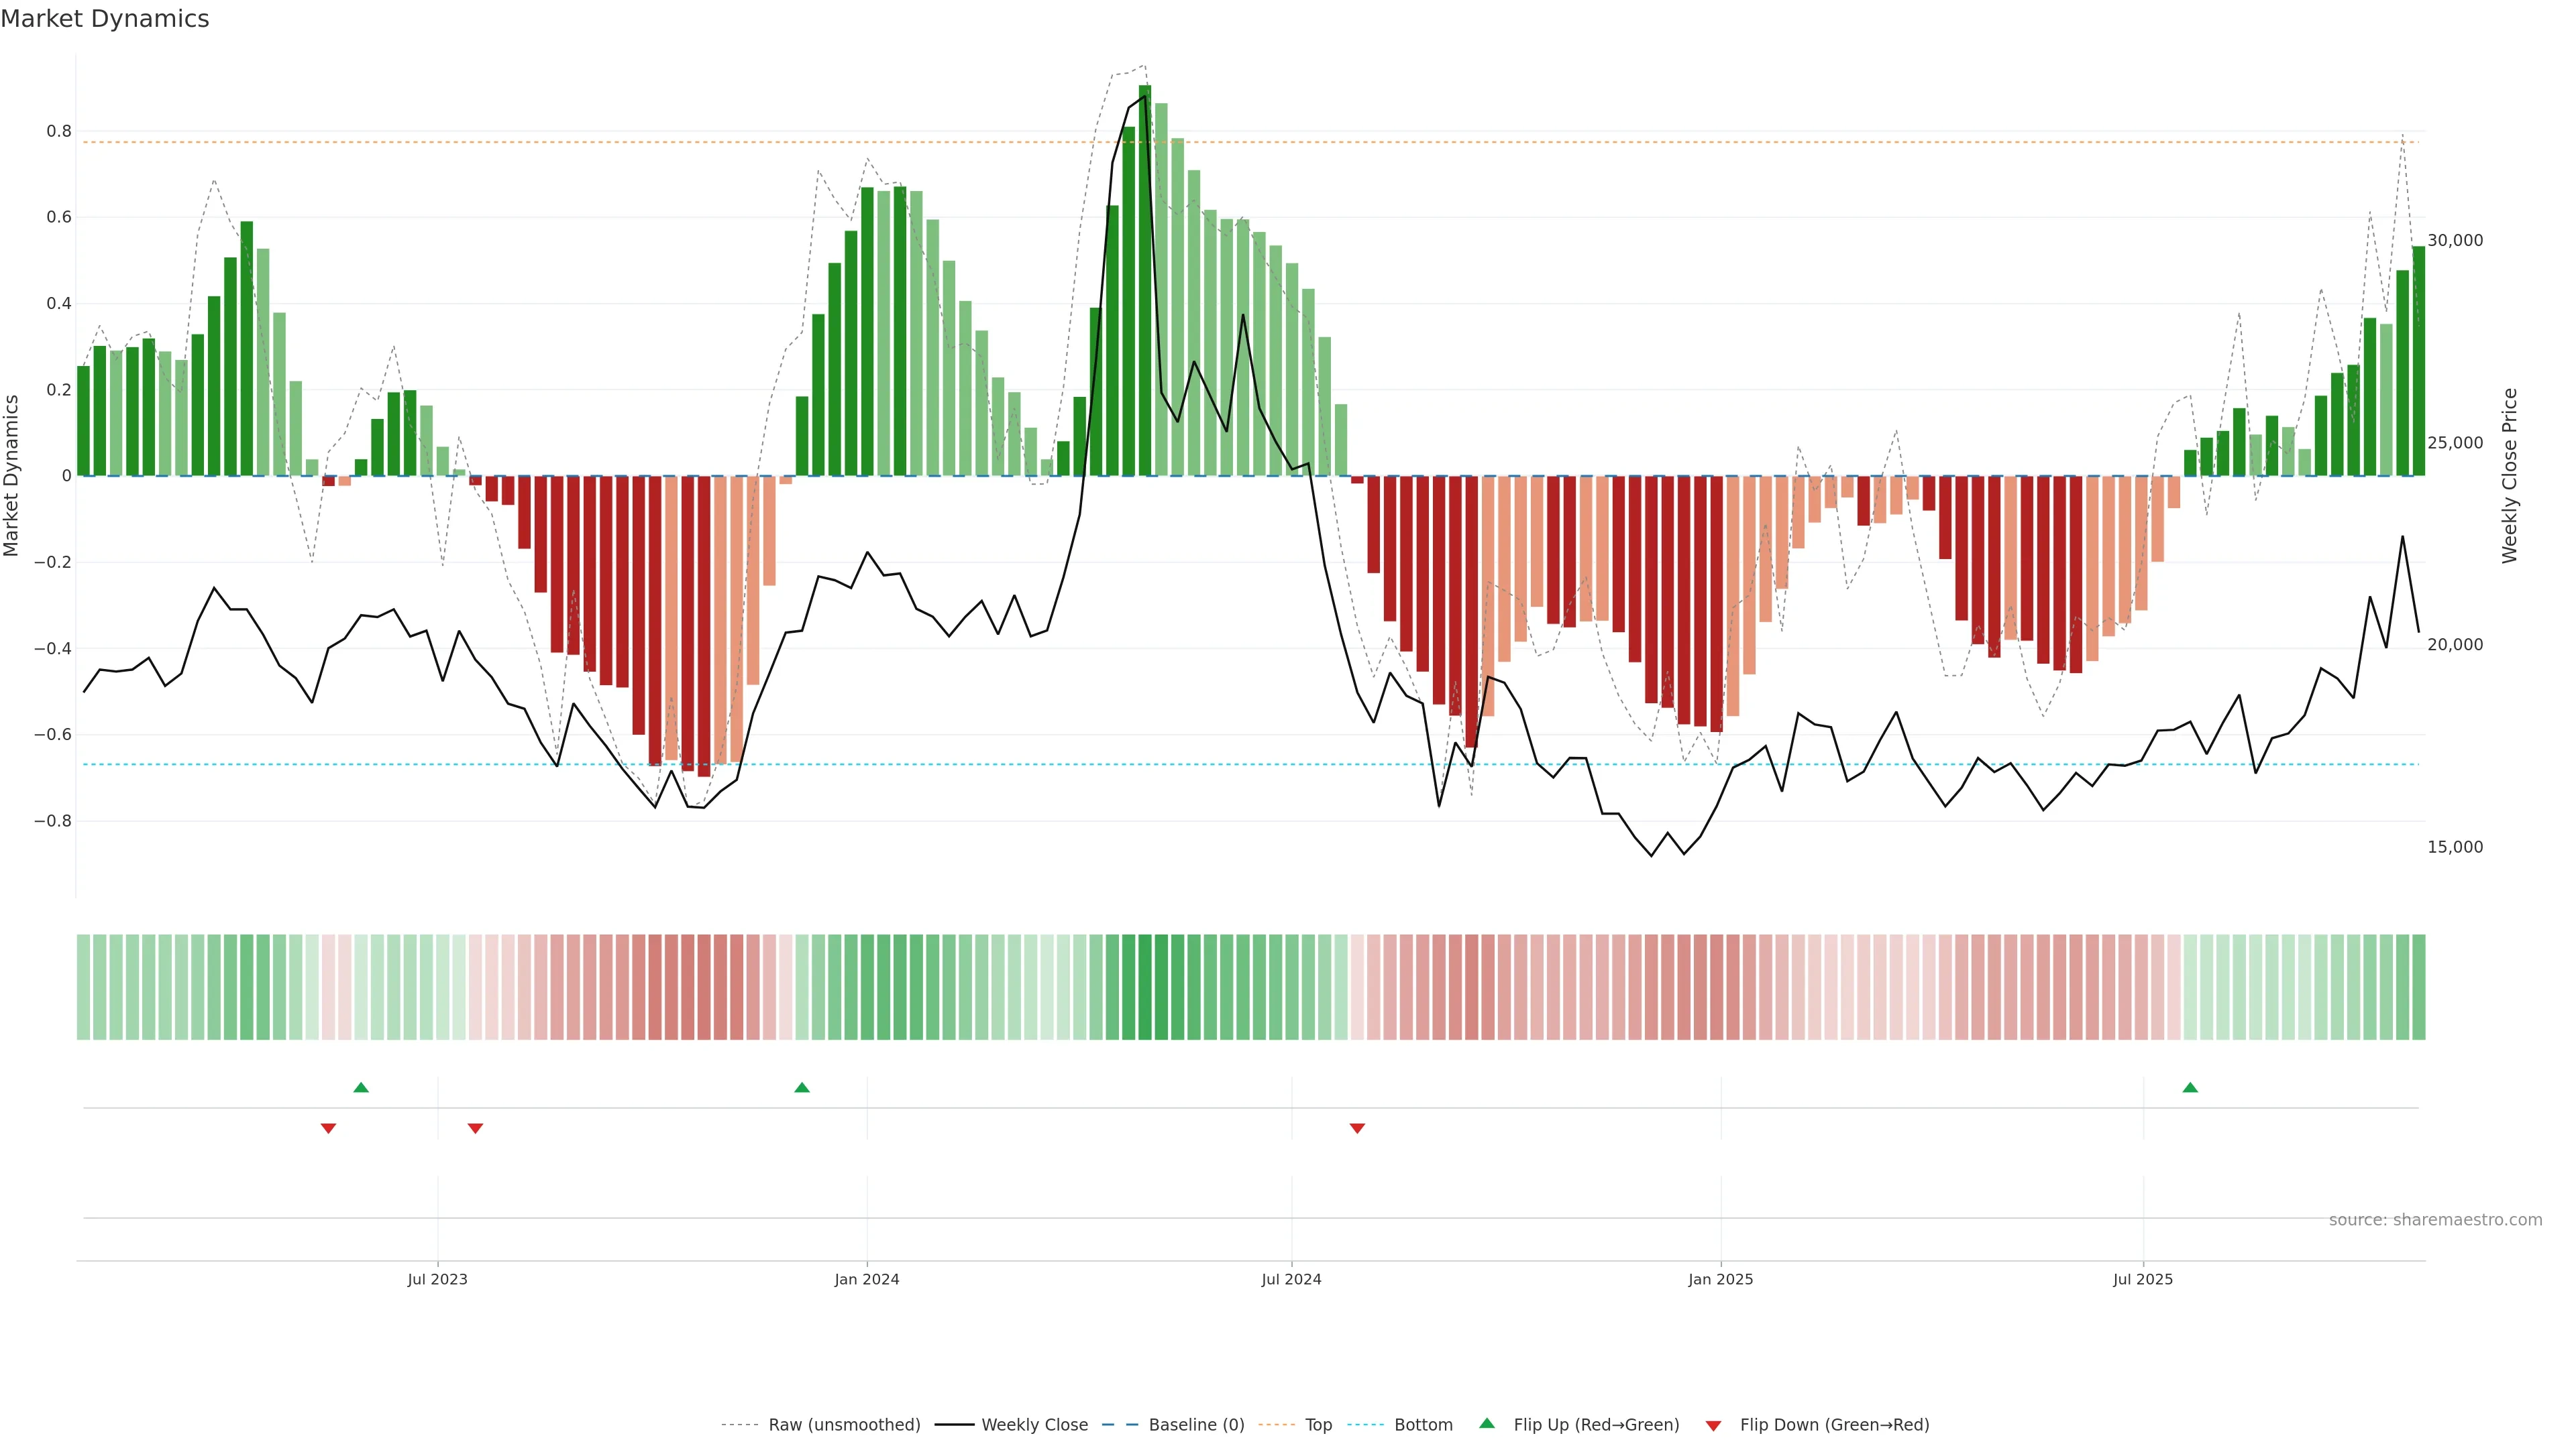Click the Jan 2025 x-axis label
The height and width of the screenshot is (1448, 2576).
coord(1720,1279)
